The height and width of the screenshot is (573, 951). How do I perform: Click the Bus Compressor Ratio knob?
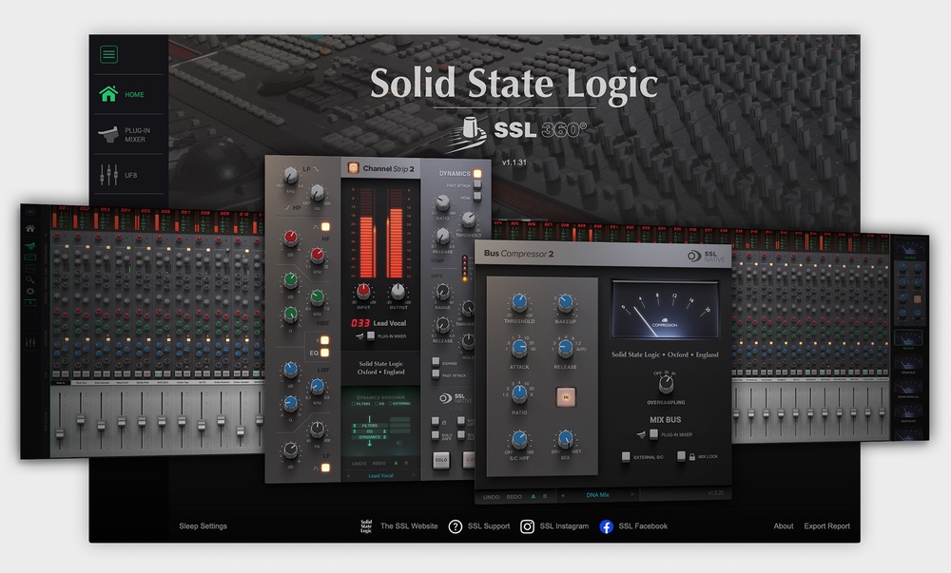pos(519,392)
